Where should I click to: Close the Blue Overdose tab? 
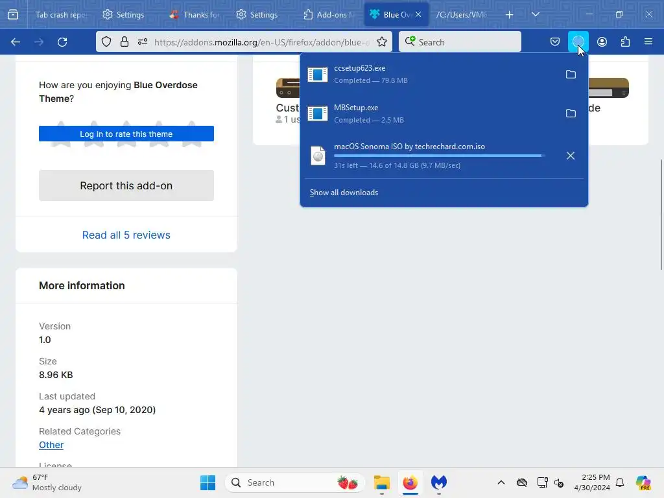[x=418, y=14]
